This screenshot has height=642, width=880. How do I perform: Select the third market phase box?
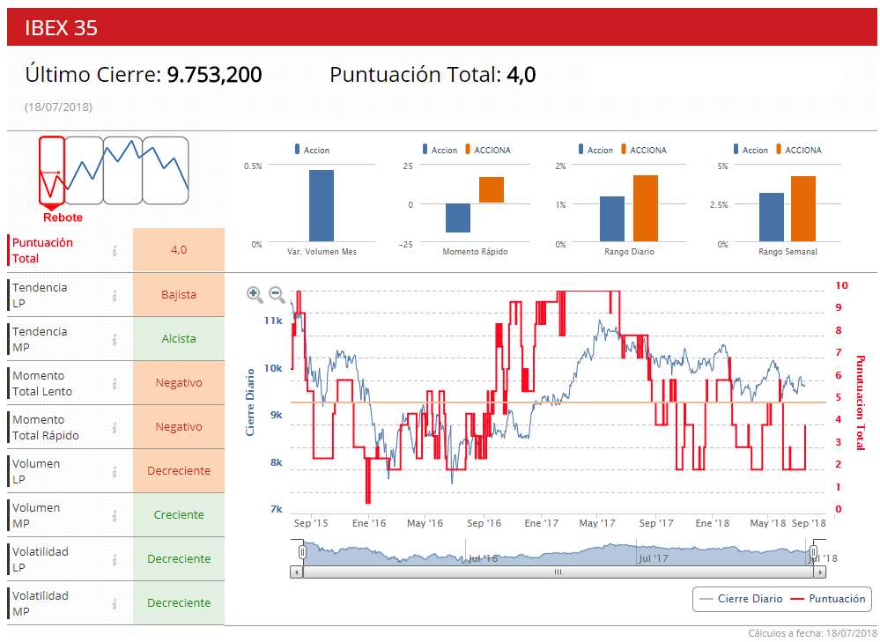point(123,170)
